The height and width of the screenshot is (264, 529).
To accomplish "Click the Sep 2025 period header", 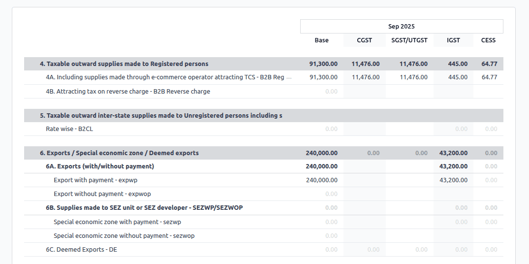I will click(401, 27).
